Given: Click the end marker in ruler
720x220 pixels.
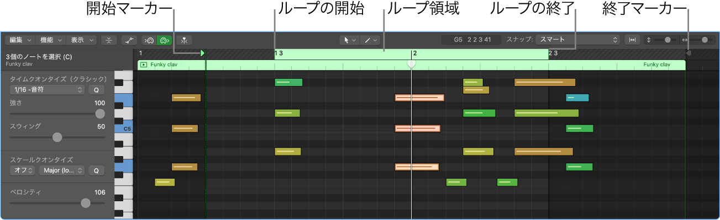Looking at the screenshot, I should pyautogui.click(x=689, y=53).
